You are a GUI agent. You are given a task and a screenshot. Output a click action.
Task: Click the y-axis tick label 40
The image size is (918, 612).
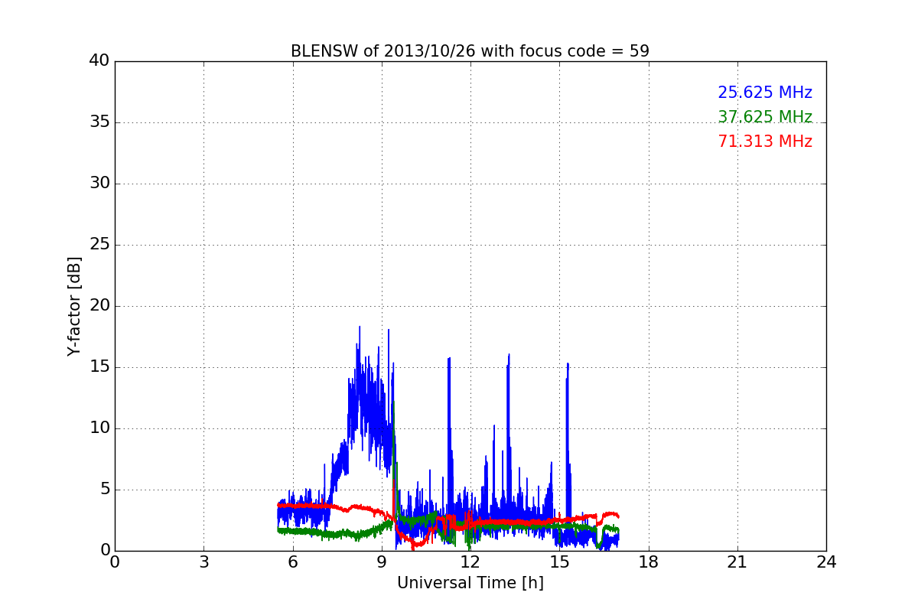tap(99, 61)
